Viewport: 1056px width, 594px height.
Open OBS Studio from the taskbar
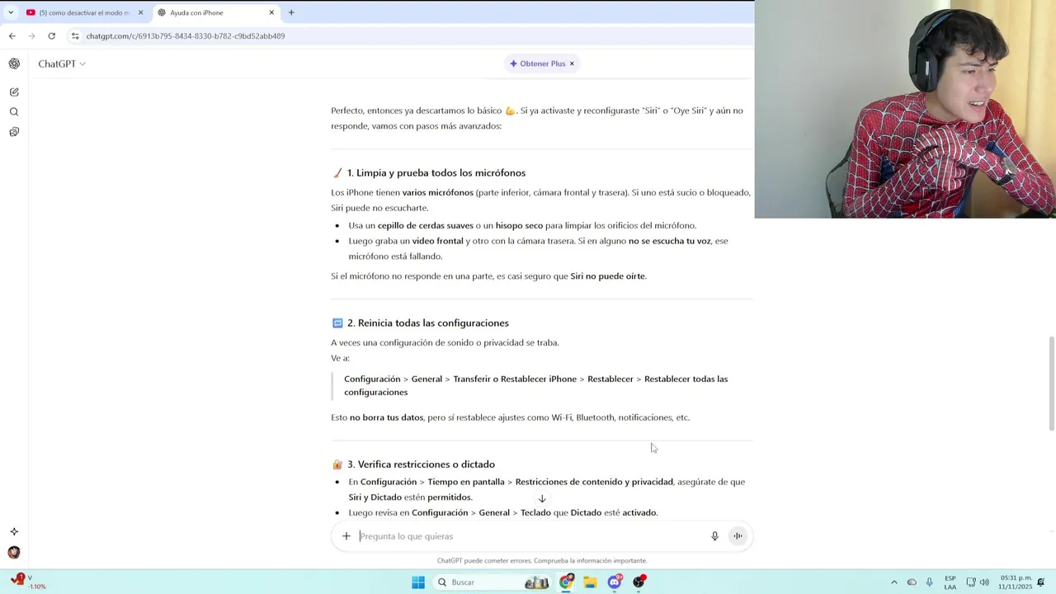639,582
